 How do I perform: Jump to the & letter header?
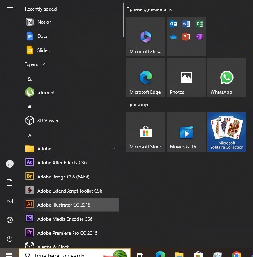click(30, 79)
